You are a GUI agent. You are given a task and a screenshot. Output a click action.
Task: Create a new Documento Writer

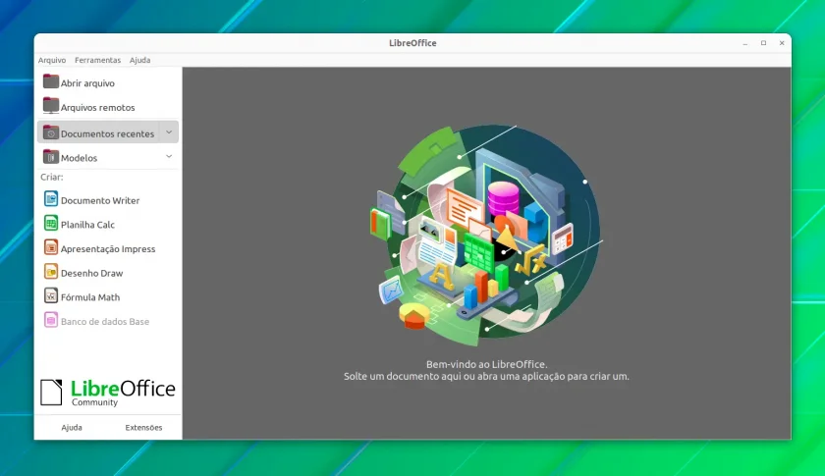100,200
